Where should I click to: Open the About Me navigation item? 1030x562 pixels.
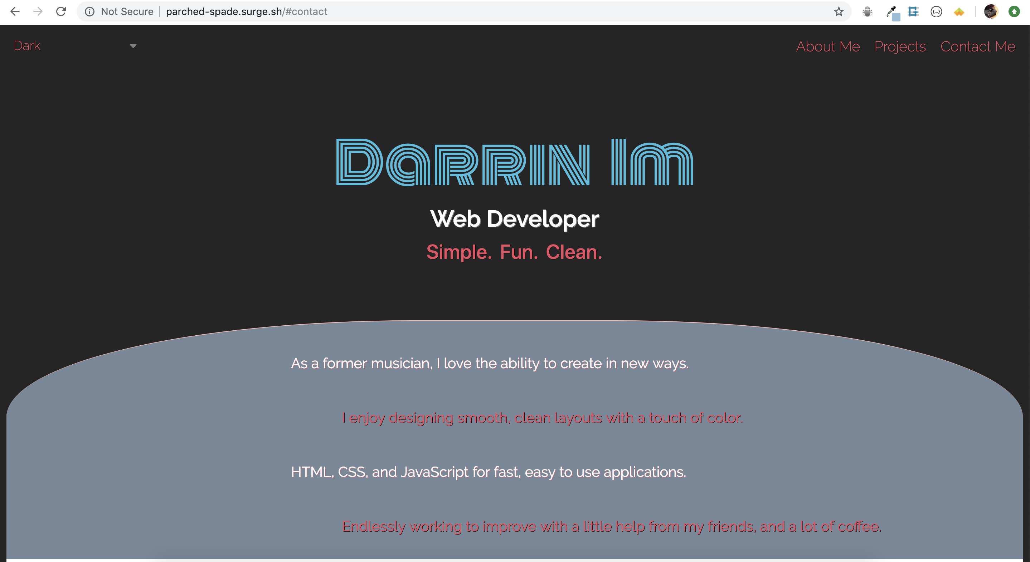point(828,47)
